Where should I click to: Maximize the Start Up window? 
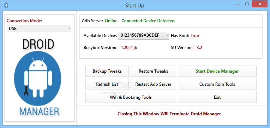coord(247,4)
